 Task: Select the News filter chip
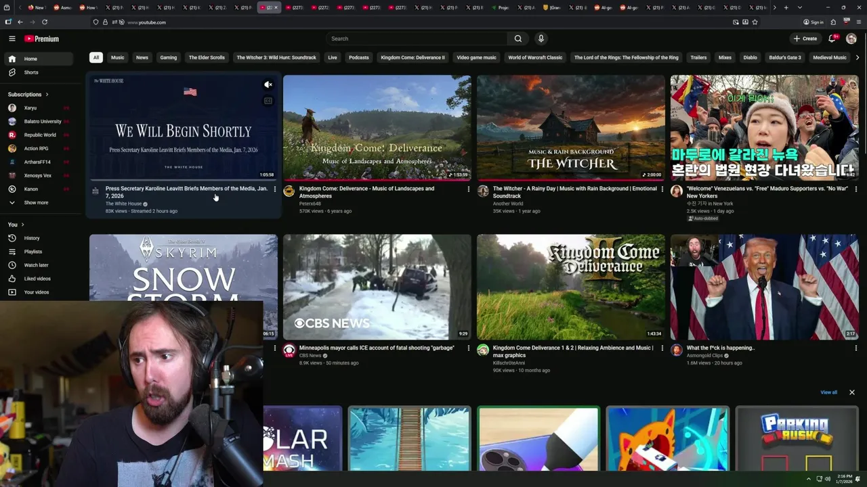pyautogui.click(x=142, y=57)
